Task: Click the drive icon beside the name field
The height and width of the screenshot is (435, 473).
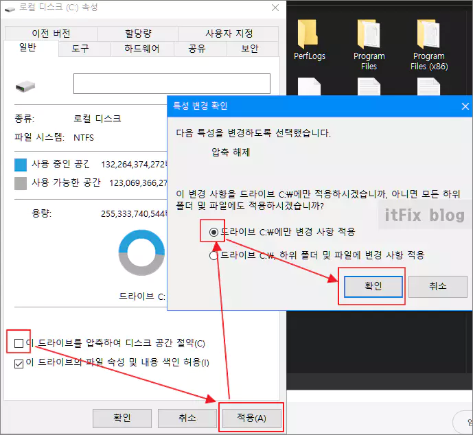Action: coord(25,86)
